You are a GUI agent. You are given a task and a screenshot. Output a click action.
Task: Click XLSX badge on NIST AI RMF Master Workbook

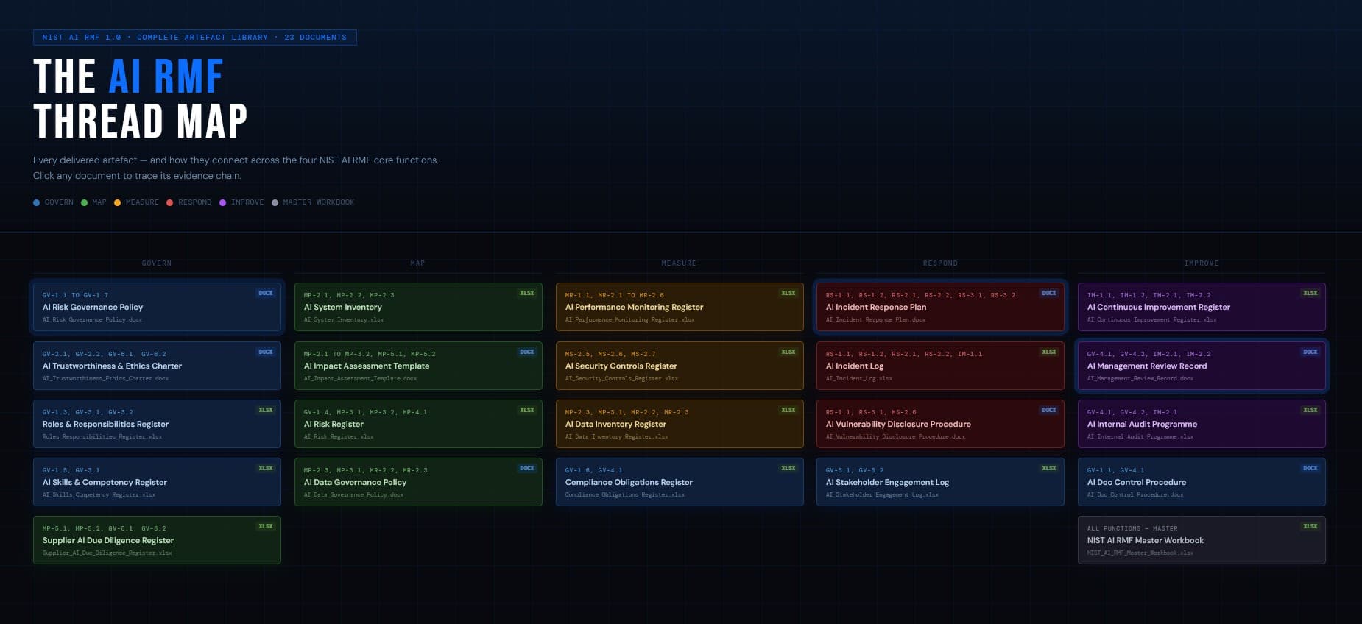click(x=1310, y=526)
